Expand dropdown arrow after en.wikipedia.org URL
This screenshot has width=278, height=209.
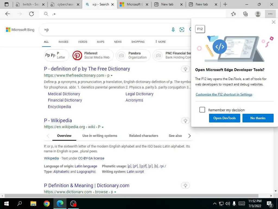click(103, 127)
